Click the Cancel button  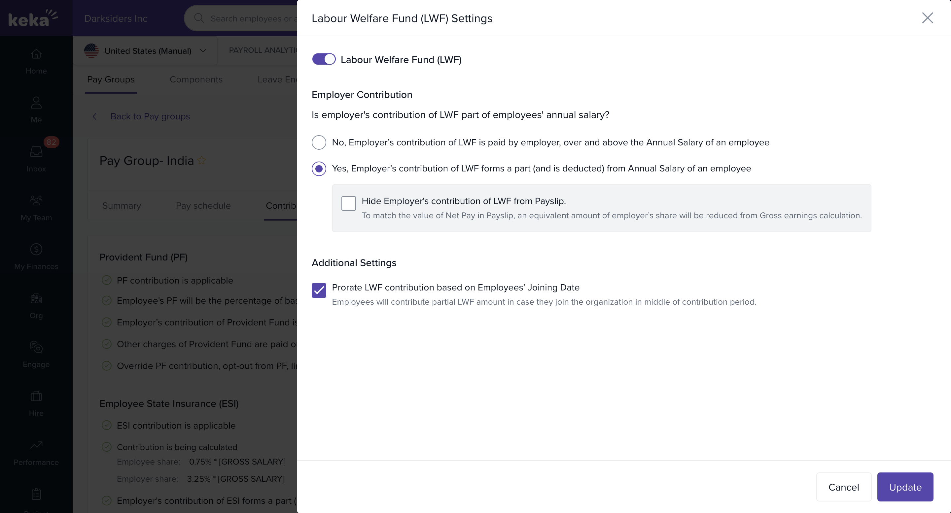pyautogui.click(x=843, y=487)
